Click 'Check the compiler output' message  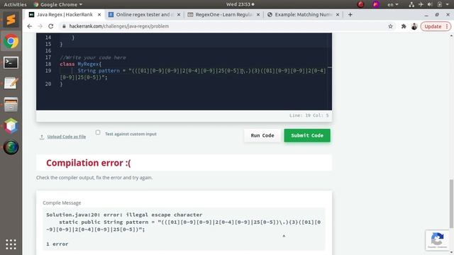coord(94,178)
